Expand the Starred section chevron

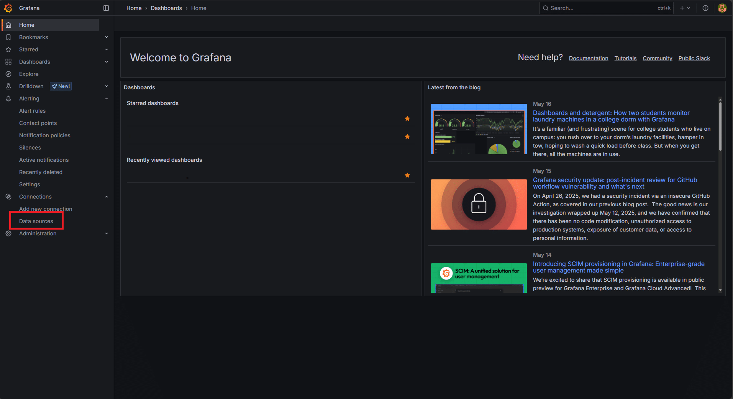pyautogui.click(x=107, y=49)
